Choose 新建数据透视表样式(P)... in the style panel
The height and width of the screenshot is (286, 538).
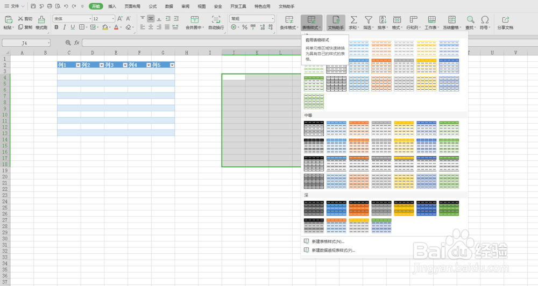pos(329,251)
